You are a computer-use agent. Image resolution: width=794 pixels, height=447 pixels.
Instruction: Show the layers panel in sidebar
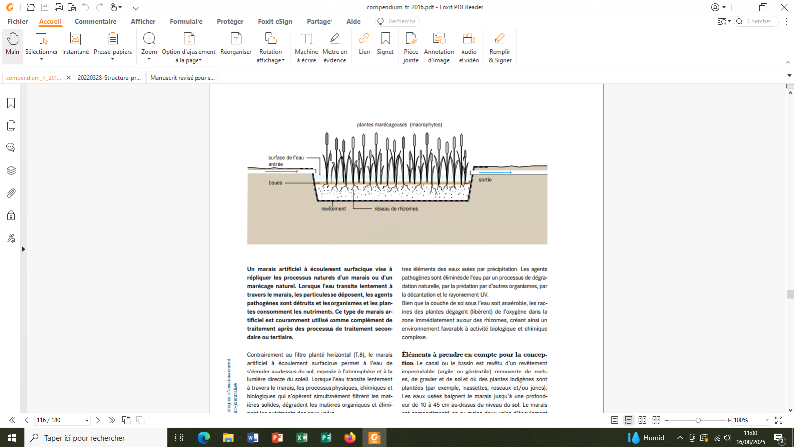tap(11, 170)
